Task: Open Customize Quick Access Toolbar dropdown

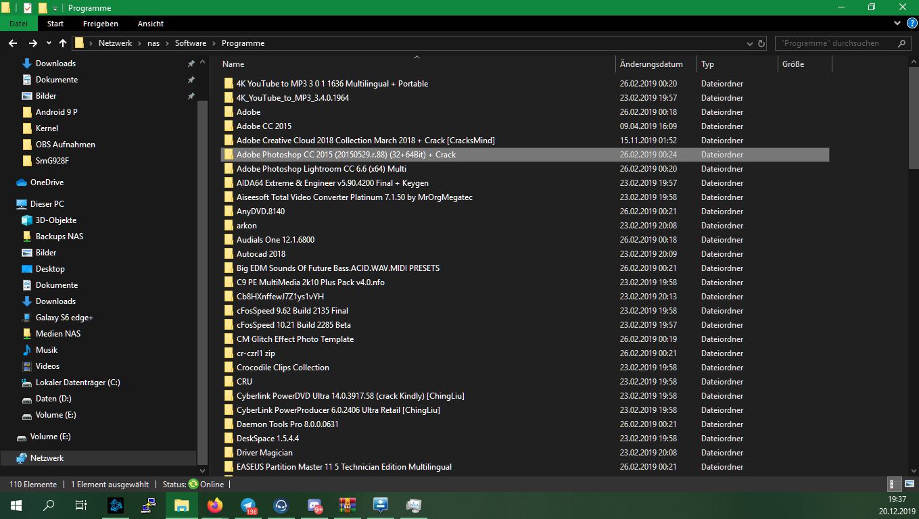Action: coord(55,8)
